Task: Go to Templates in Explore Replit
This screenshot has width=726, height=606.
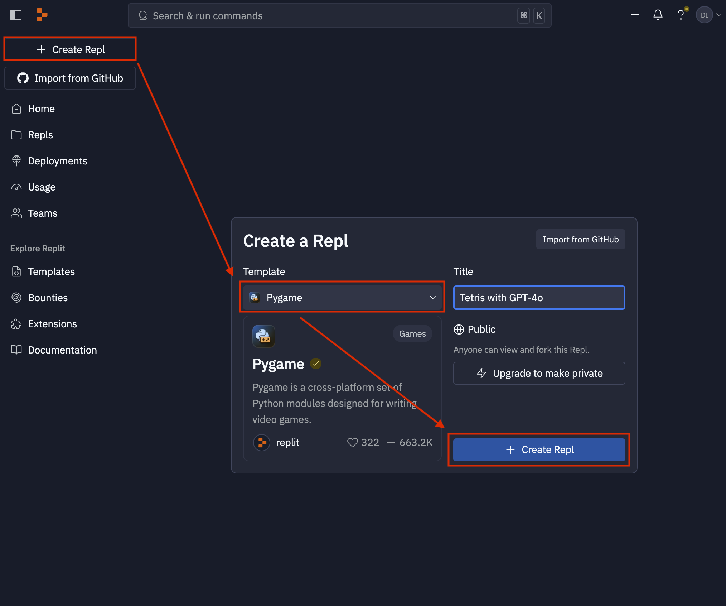Action: [51, 272]
